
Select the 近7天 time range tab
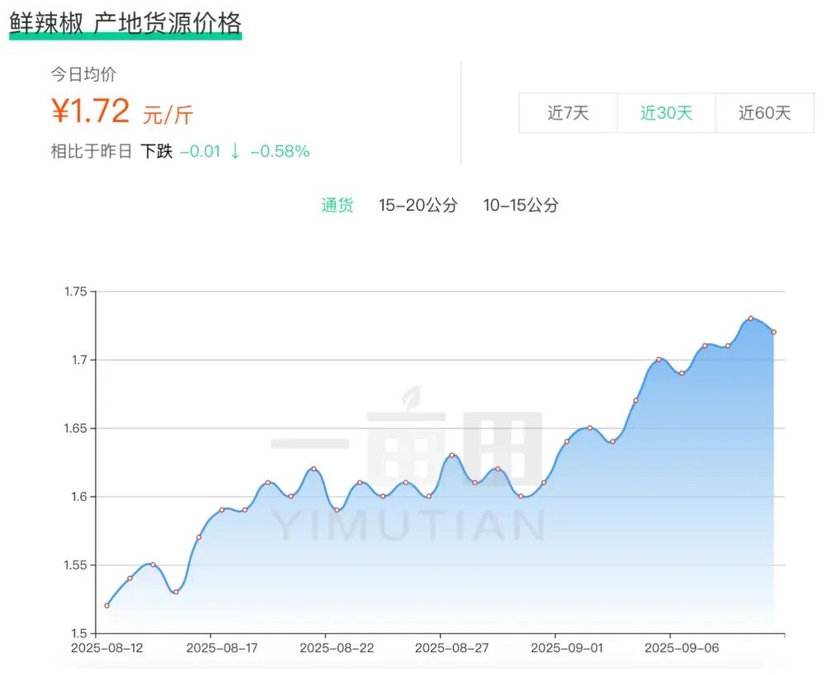[568, 113]
